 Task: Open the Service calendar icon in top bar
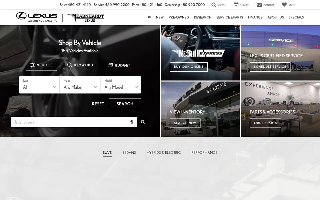[x=236, y=5]
